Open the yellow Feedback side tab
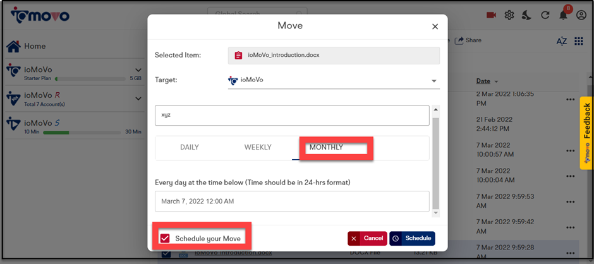594x264 pixels. pyautogui.click(x=586, y=133)
